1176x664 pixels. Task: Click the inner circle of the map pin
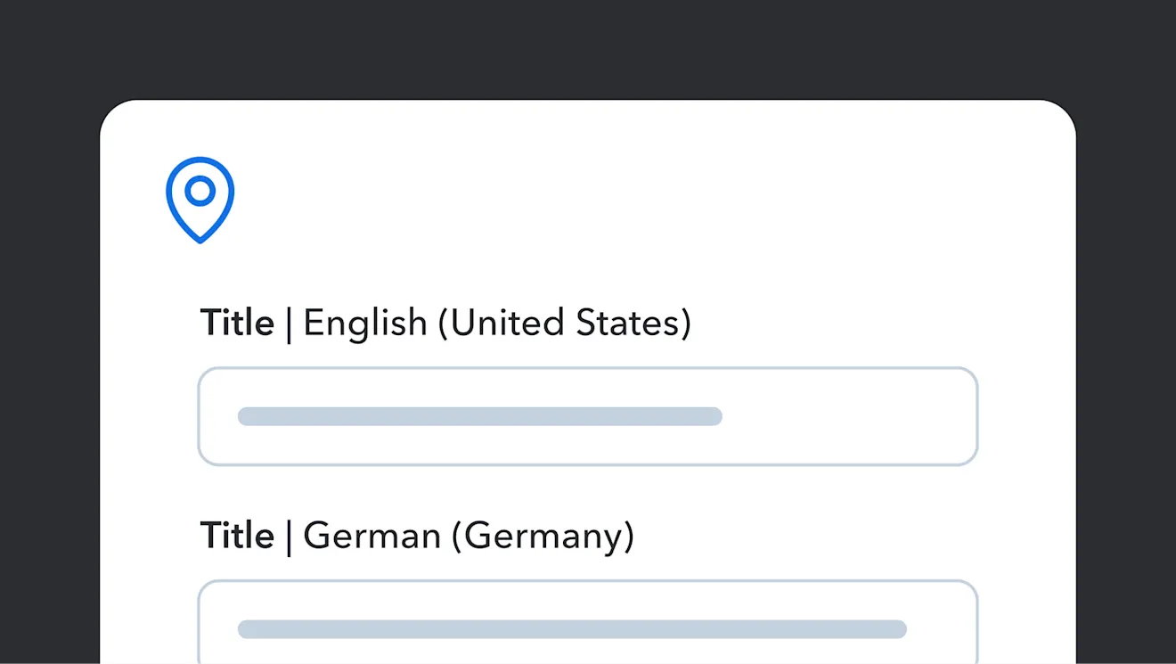(200, 190)
